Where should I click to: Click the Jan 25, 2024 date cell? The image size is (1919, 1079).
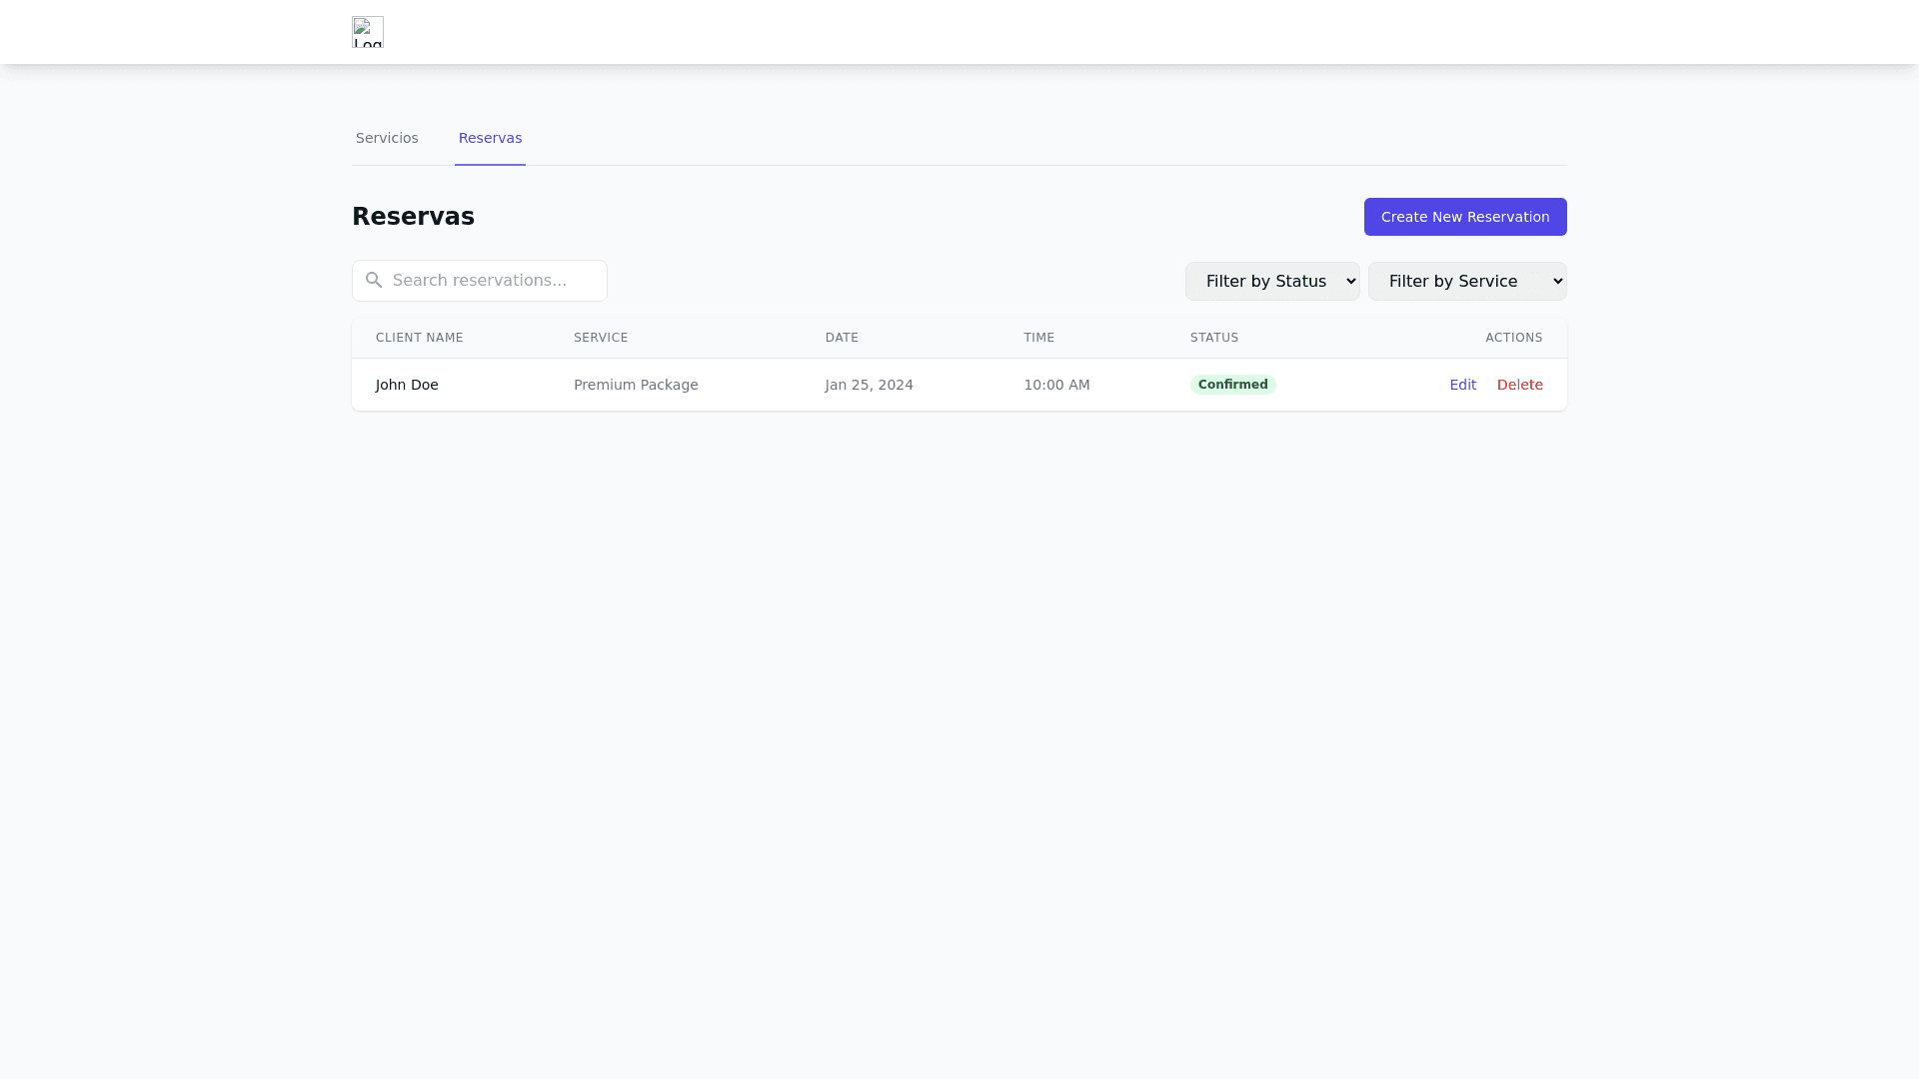[869, 385]
